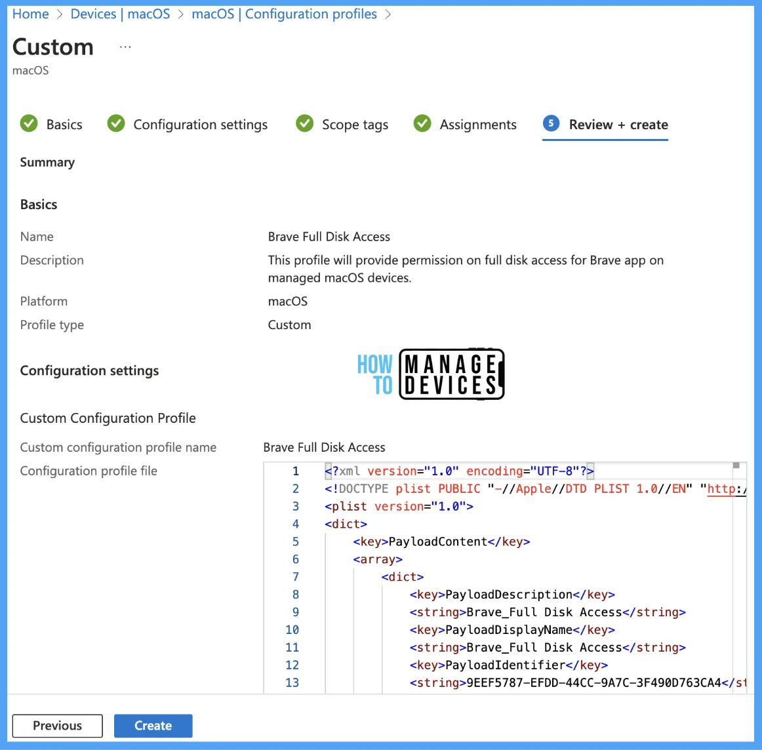The height and width of the screenshot is (750, 762).
Task: Click the DOCTYPE plist line in the viewer
Action: tap(535, 488)
